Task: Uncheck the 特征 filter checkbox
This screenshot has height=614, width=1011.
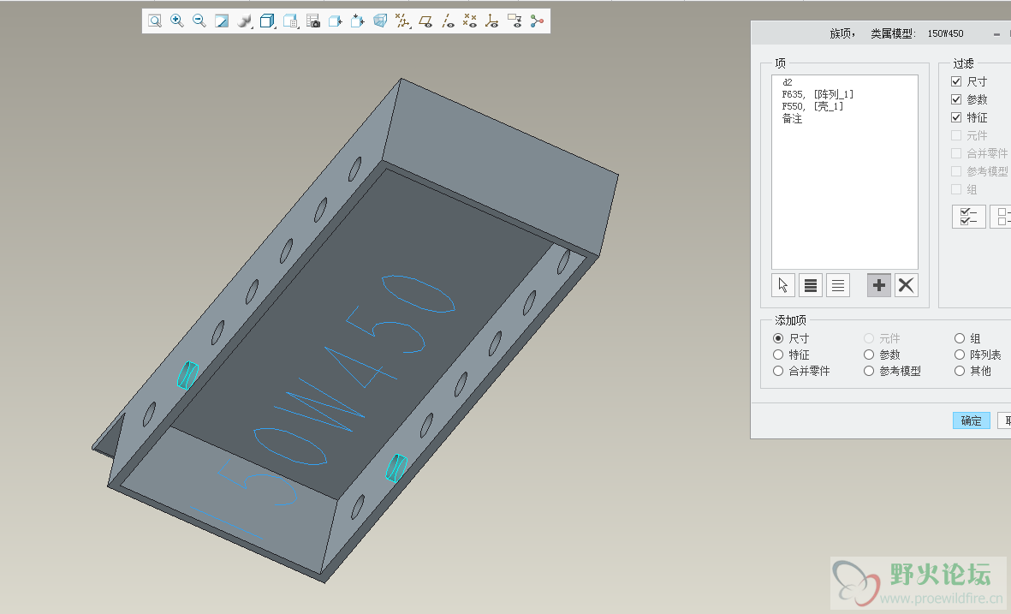Action: click(x=956, y=117)
